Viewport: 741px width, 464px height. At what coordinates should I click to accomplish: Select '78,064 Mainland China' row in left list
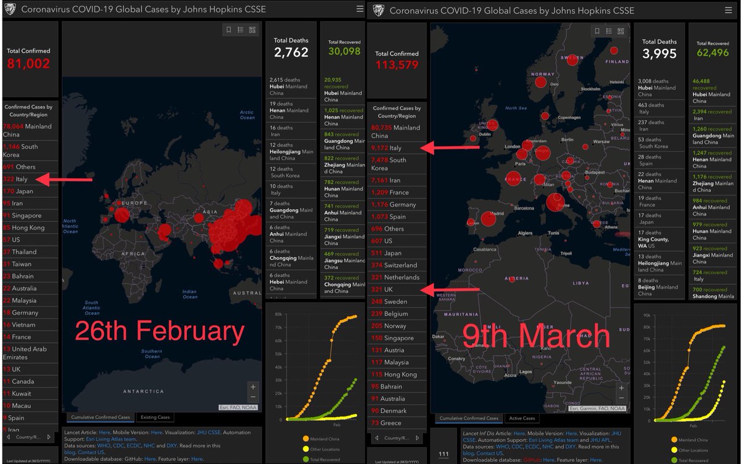coord(30,130)
